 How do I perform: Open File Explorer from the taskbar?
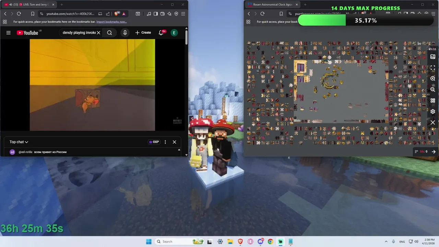click(230, 242)
